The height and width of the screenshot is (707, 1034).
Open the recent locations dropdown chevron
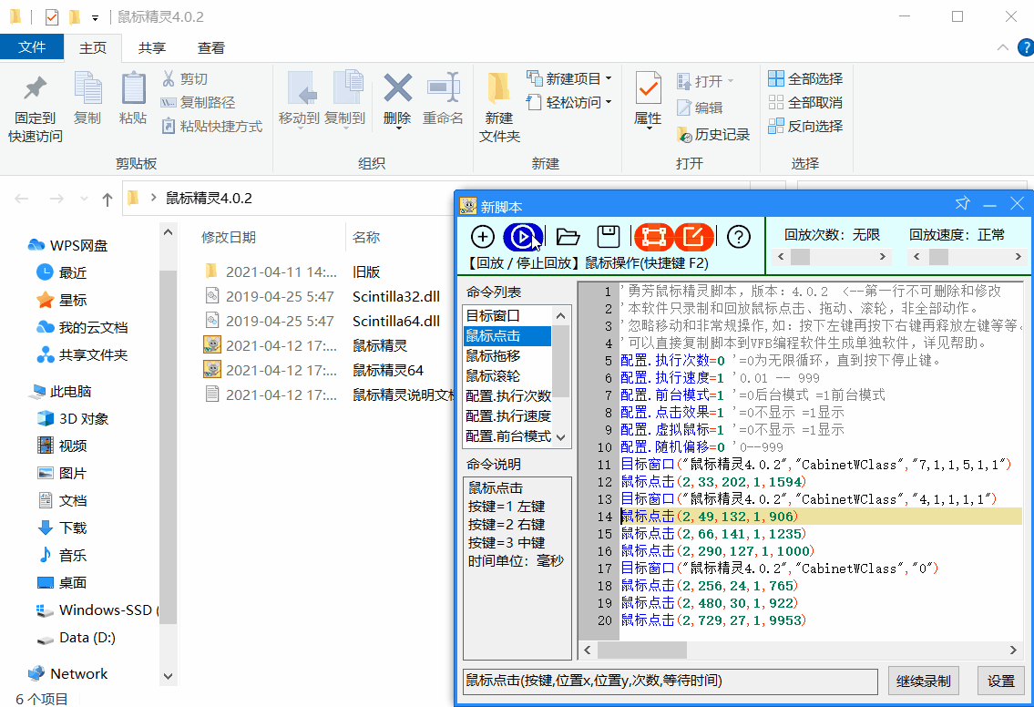click(84, 199)
